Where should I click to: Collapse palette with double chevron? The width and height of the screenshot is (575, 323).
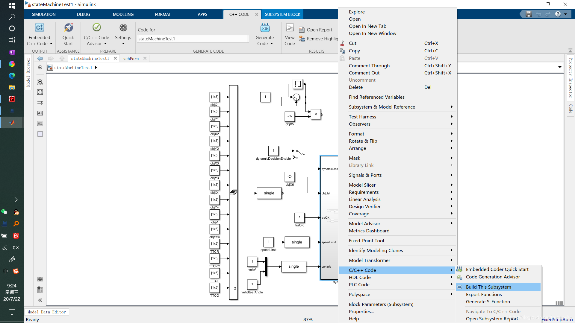(40, 300)
